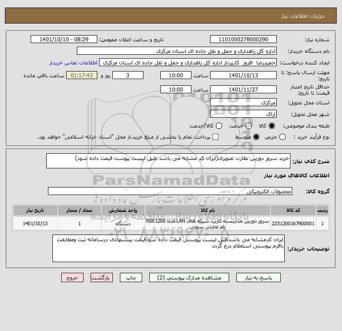Click remaining time countdown 01:17:43
Screen dimensions: 342x331
[82, 75]
